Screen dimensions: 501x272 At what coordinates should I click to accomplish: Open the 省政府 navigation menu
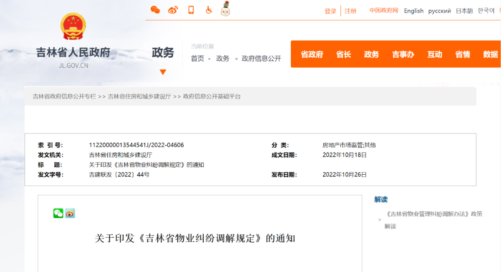click(x=312, y=54)
